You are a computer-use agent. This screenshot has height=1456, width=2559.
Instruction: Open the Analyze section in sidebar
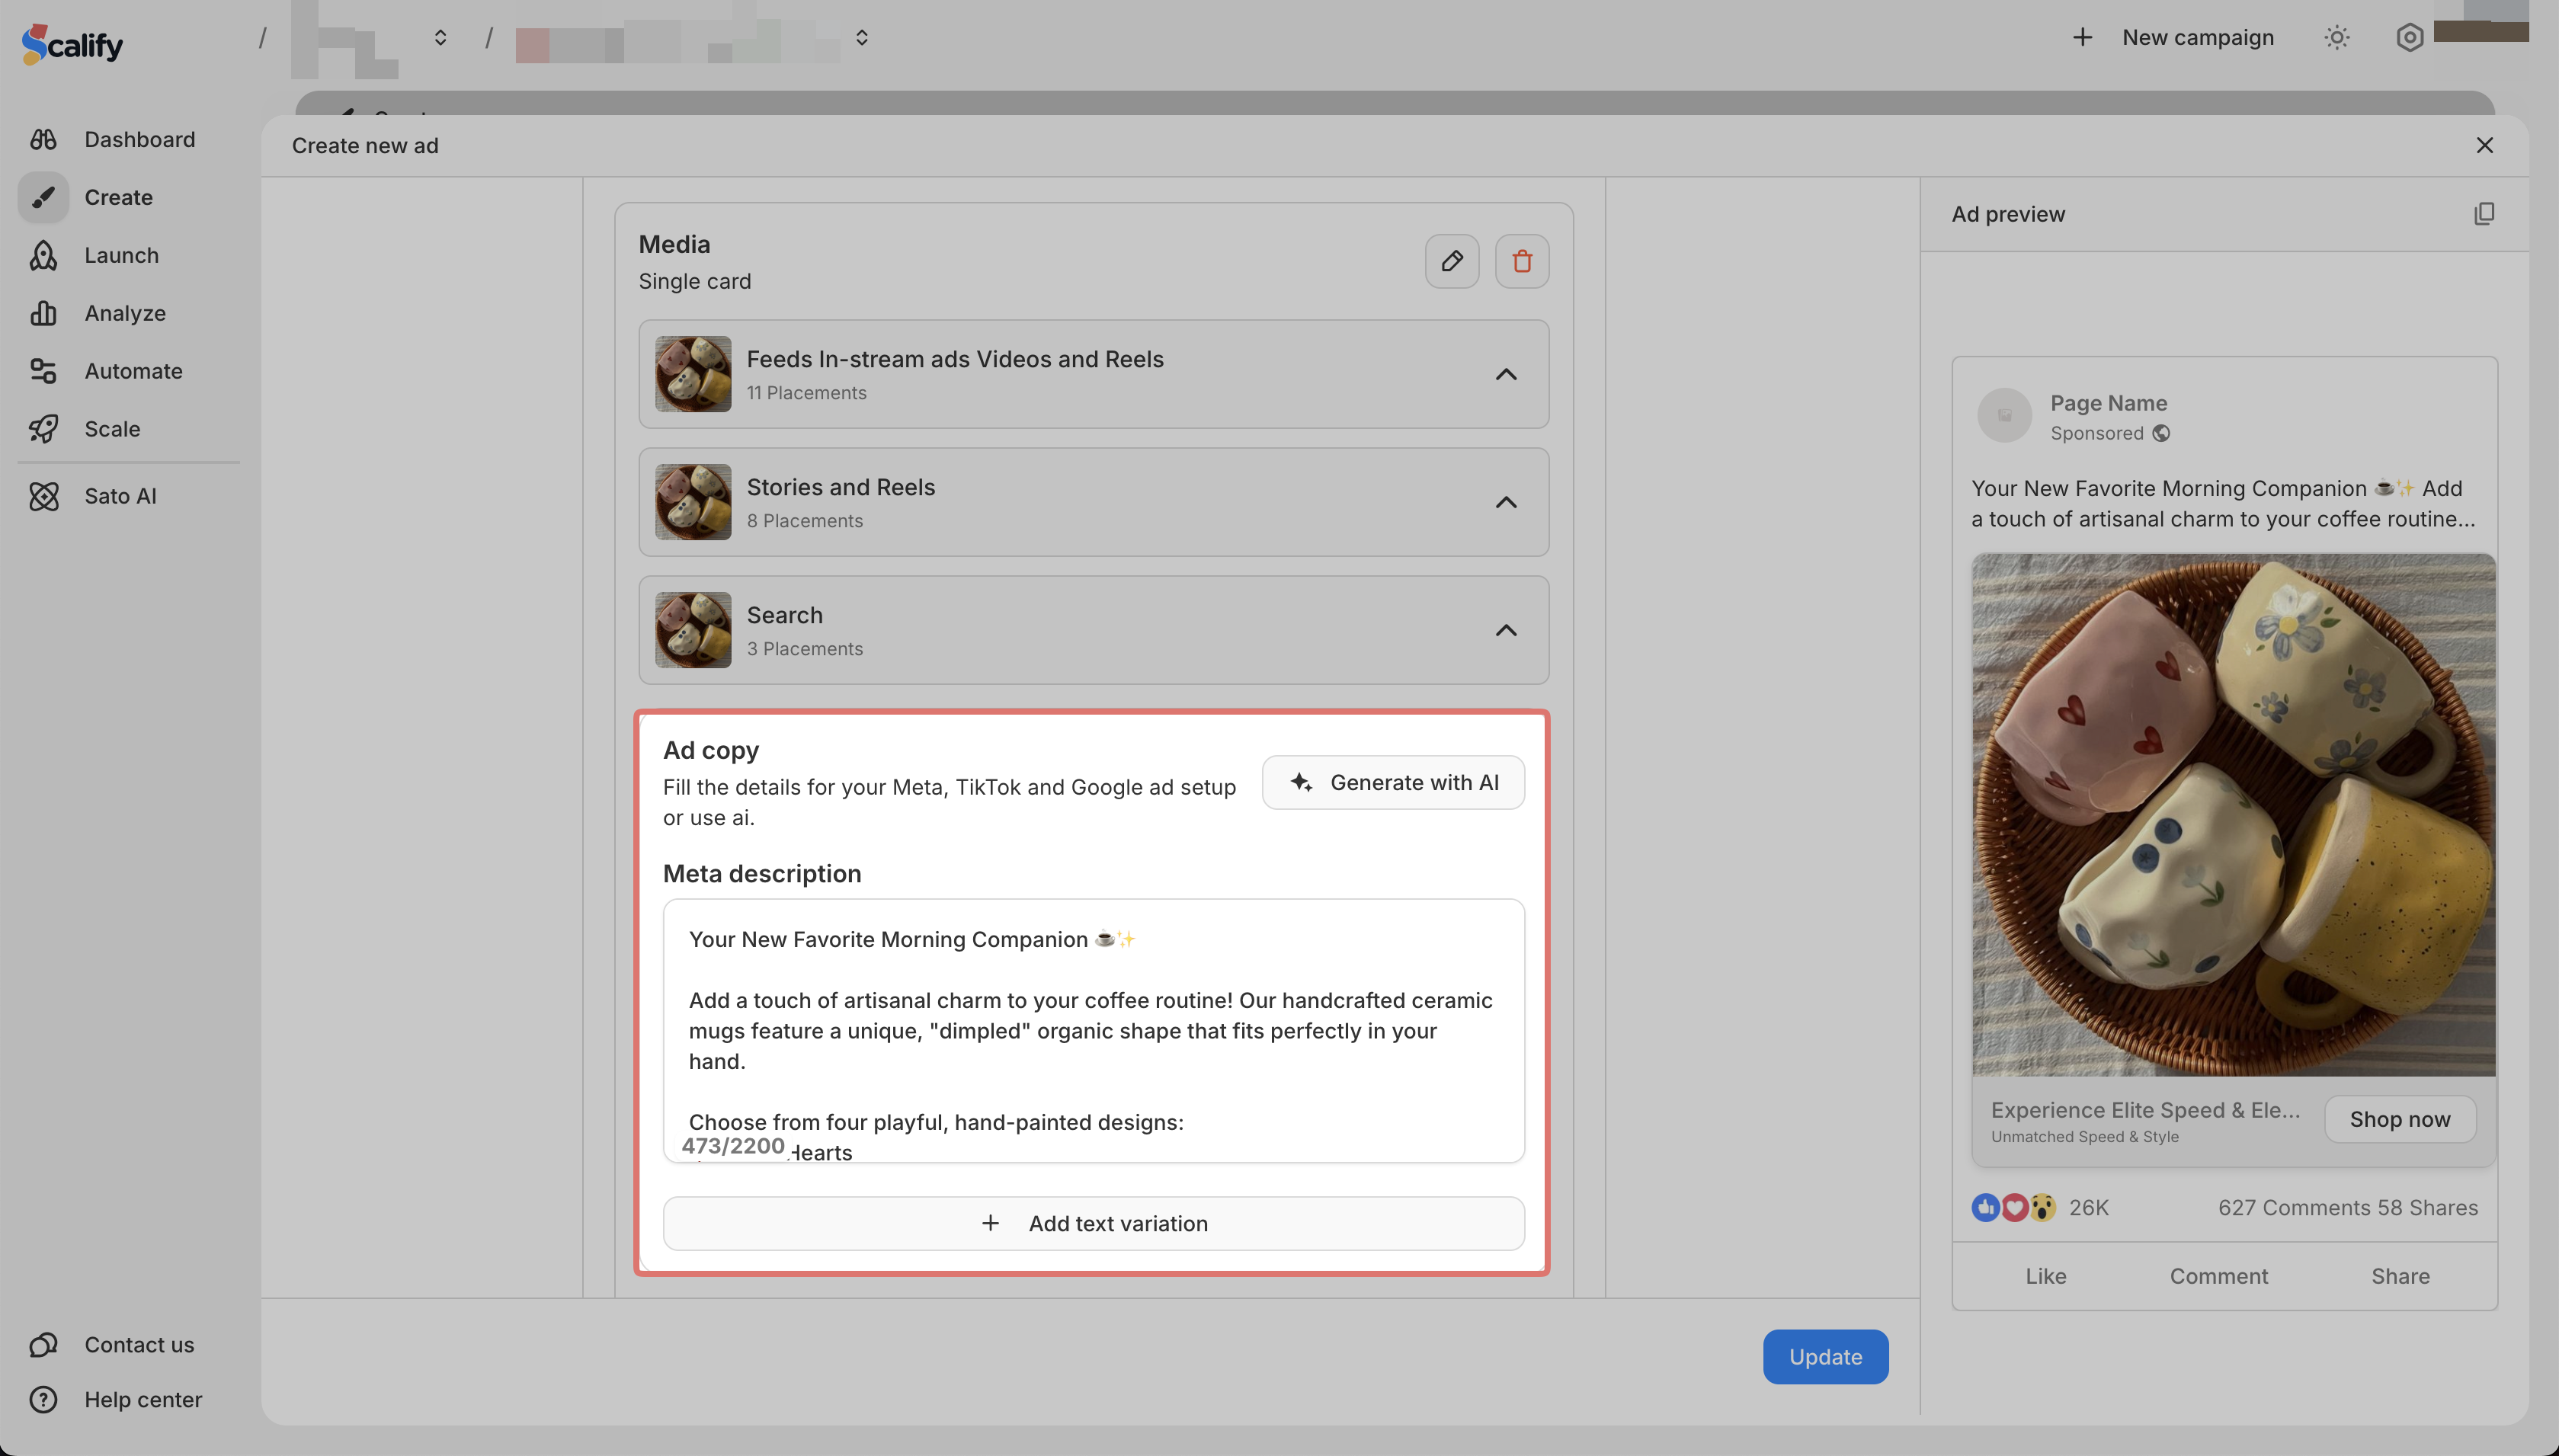click(124, 313)
